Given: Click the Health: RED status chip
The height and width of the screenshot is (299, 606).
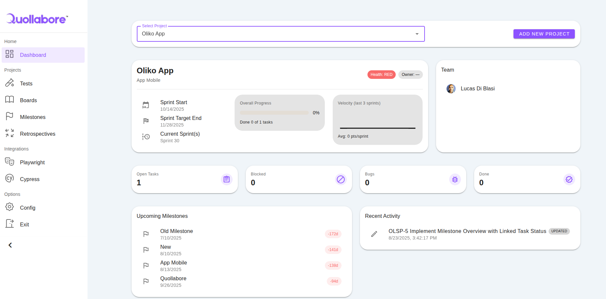Looking at the screenshot, I should [x=381, y=75].
